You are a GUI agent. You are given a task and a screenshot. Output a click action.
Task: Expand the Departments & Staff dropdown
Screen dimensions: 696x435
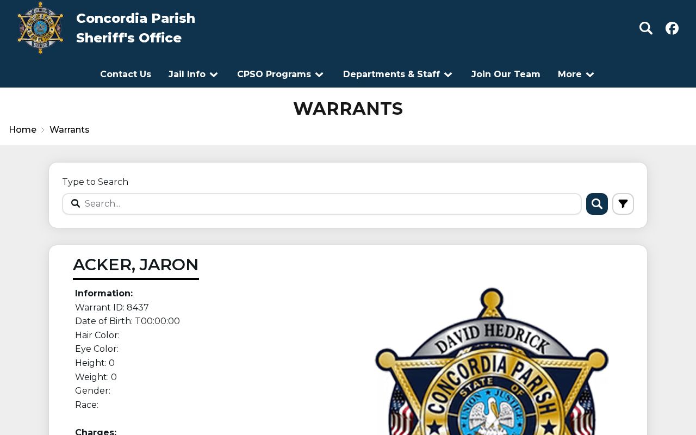click(x=398, y=74)
